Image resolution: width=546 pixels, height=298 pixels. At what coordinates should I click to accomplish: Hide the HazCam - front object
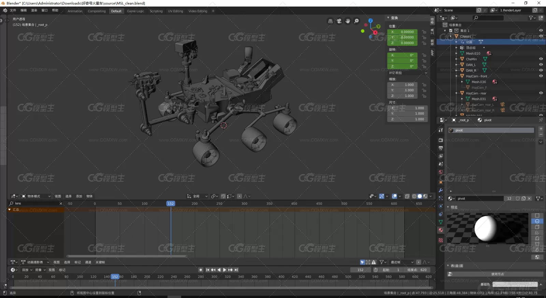(x=541, y=76)
